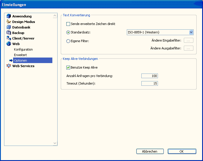Click the Timeout (Sekunden) input field
203x161 pixels.
coord(149,83)
